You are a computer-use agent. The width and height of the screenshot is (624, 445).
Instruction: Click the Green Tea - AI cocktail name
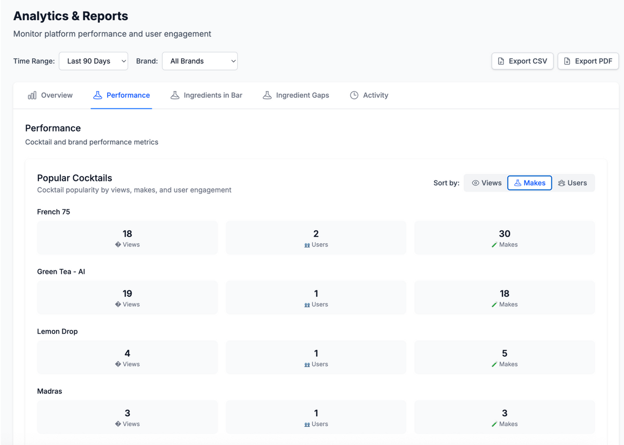click(61, 271)
